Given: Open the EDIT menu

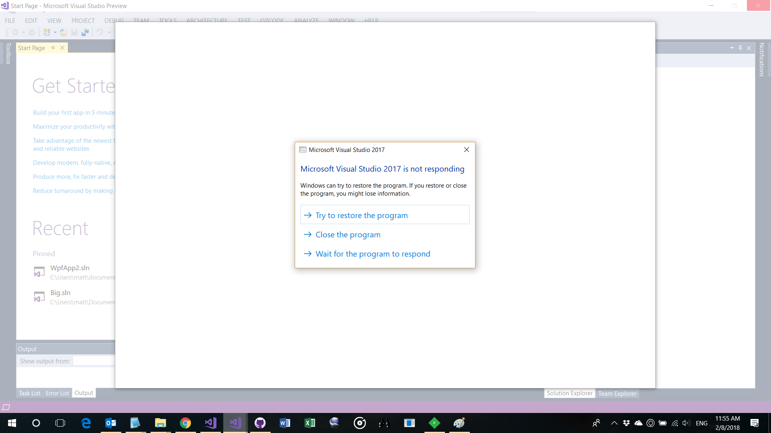Looking at the screenshot, I should (x=31, y=20).
